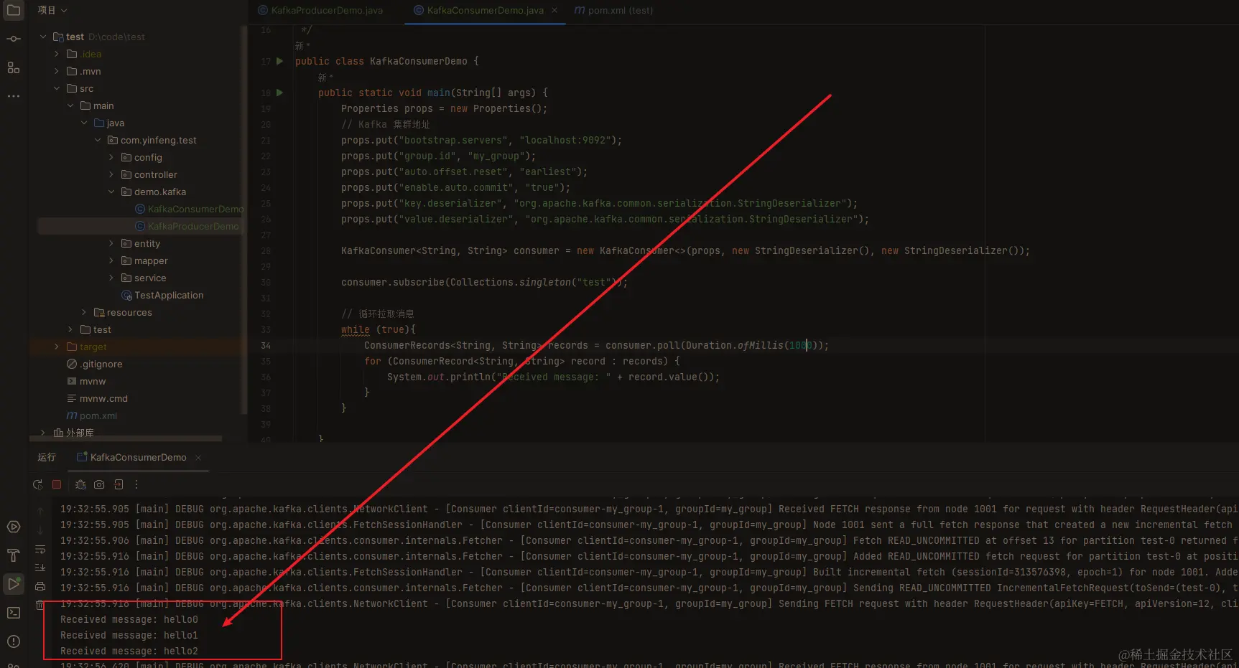This screenshot has height=668, width=1239.
Task: Select pom.xml in project tree
Action: point(91,415)
